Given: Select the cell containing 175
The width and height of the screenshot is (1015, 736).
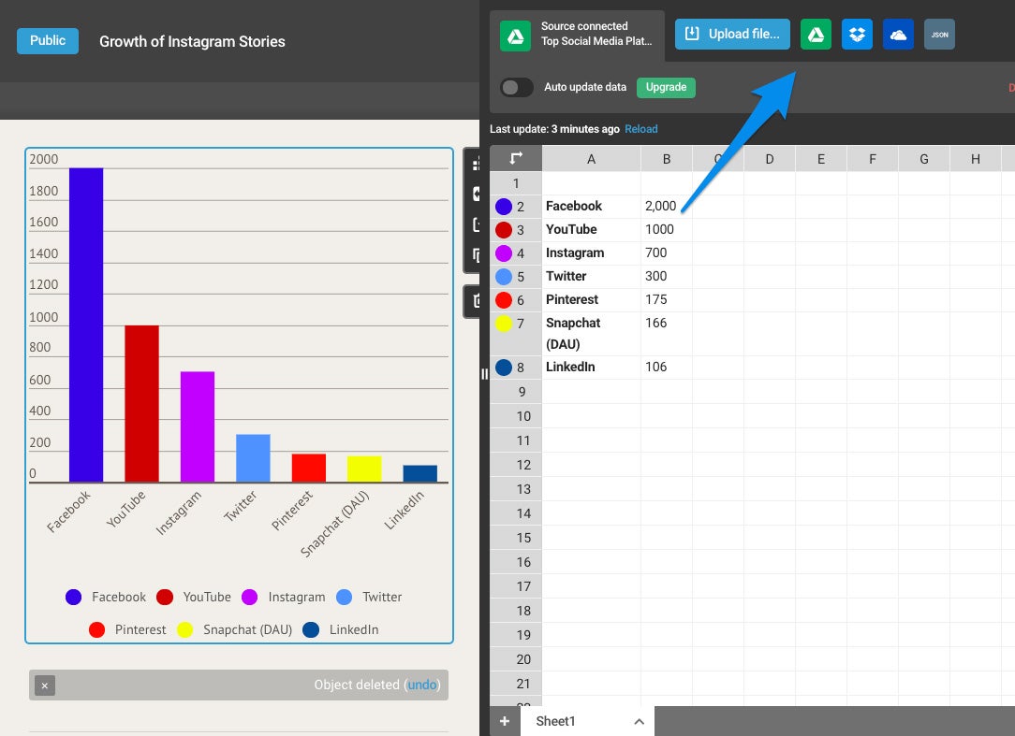Looking at the screenshot, I should (x=666, y=299).
